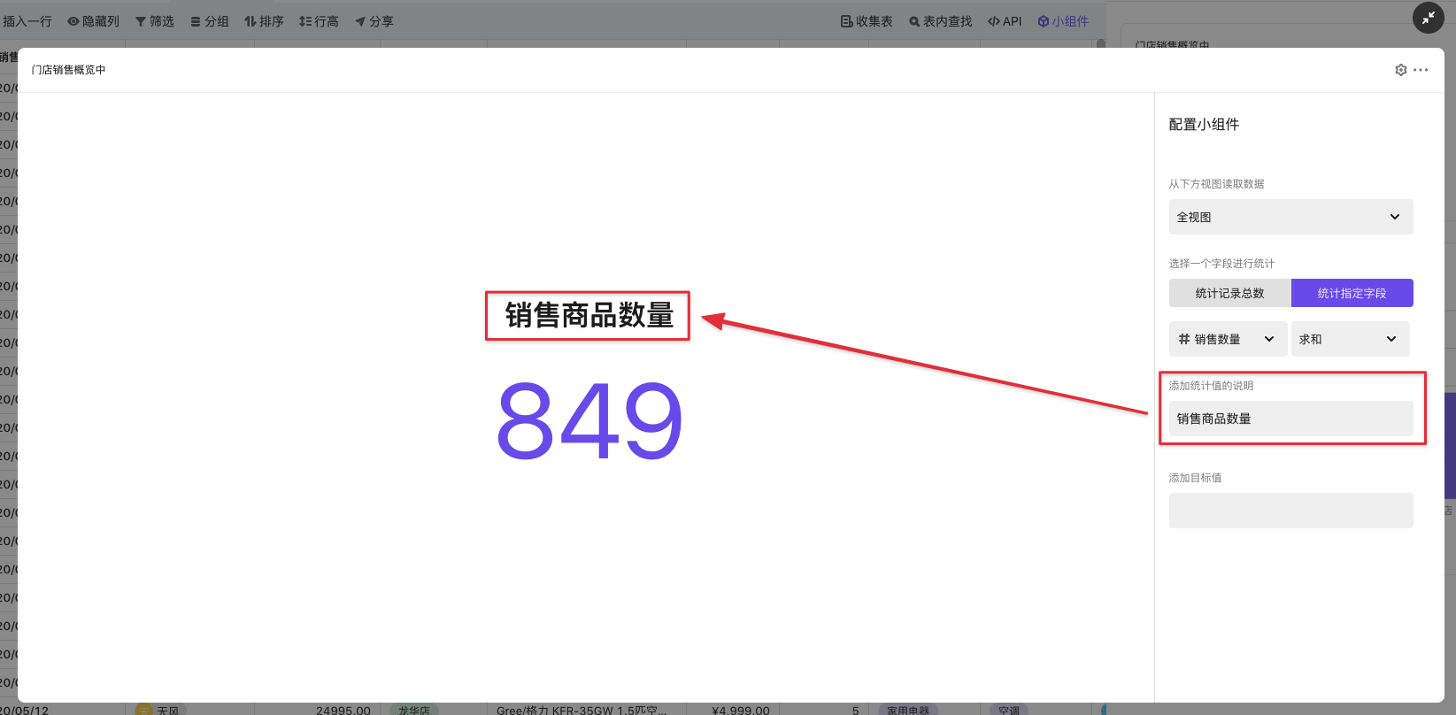Edit the 销售商品数量 description field

(1290, 419)
